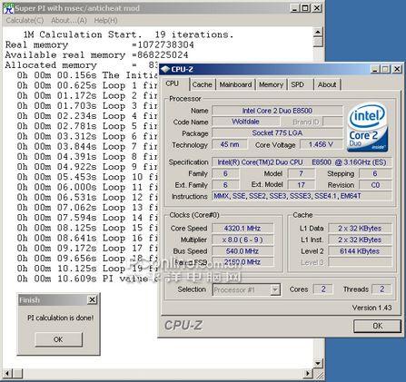
Task: Open the Calculate menu in Super PI
Action: point(25,21)
